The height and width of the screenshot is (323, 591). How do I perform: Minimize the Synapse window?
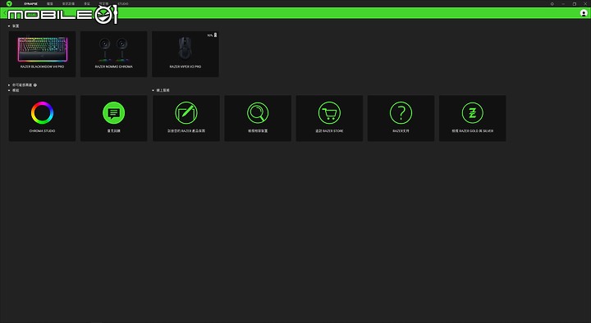tap(563, 4)
